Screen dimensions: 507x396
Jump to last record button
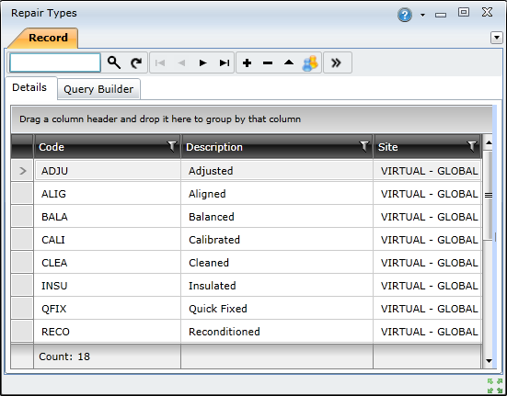coord(225,62)
